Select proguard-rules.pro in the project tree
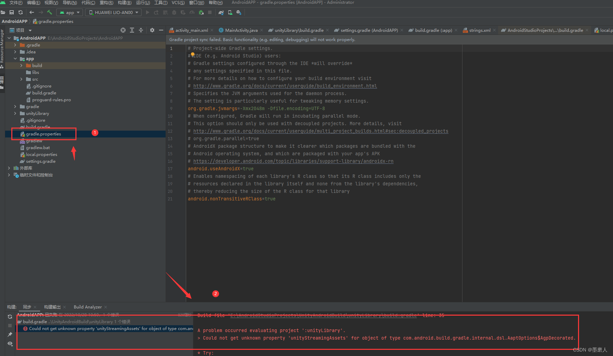This screenshot has height=356, width=613. click(51, 100)
